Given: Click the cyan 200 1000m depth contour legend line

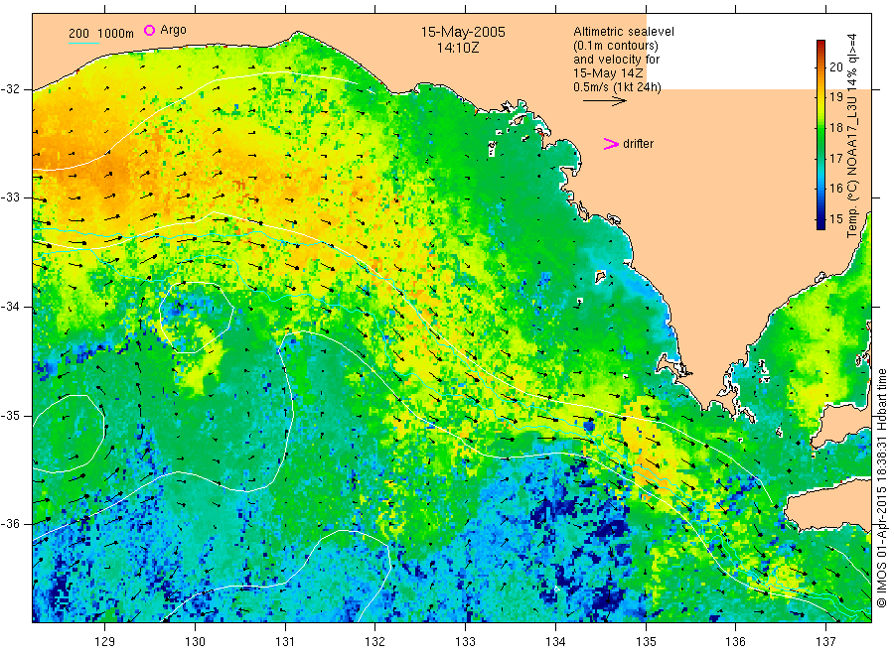Looking at the screenshot, I should [83, 43].
